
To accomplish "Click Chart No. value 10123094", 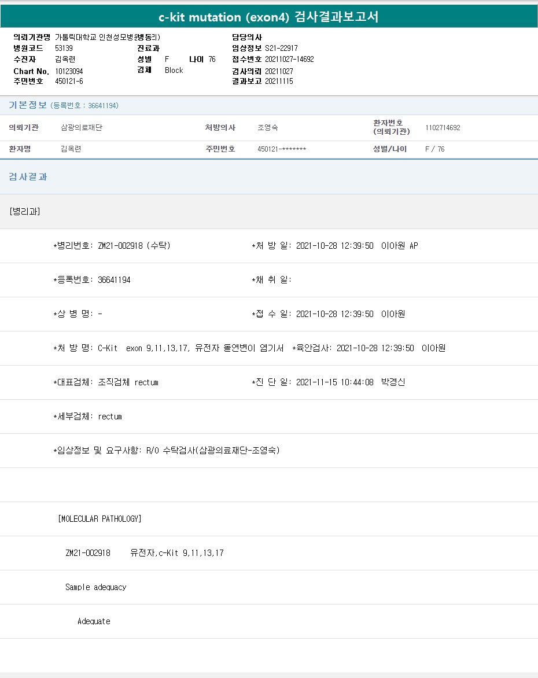I will point(69,71).
